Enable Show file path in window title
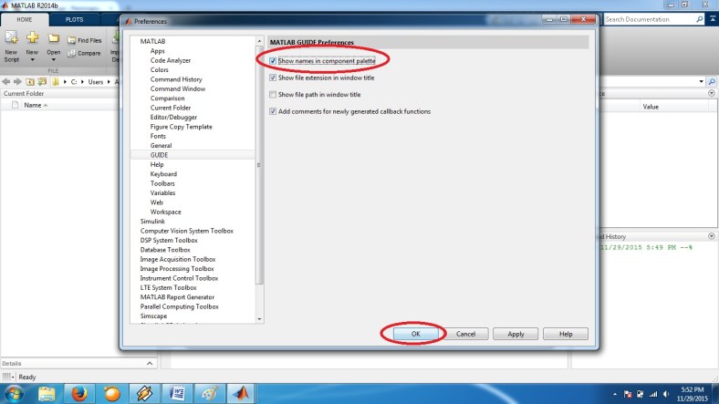This screenshot has width=719, height=404. tap(273, 95)
